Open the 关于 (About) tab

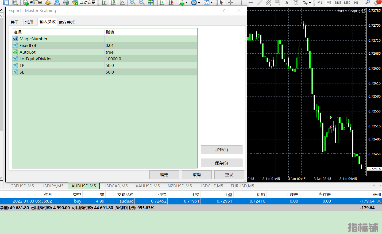(15, 22)
